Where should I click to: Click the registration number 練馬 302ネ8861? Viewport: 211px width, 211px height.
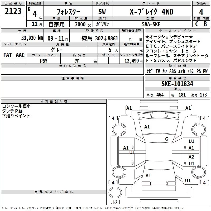[100, 38]
